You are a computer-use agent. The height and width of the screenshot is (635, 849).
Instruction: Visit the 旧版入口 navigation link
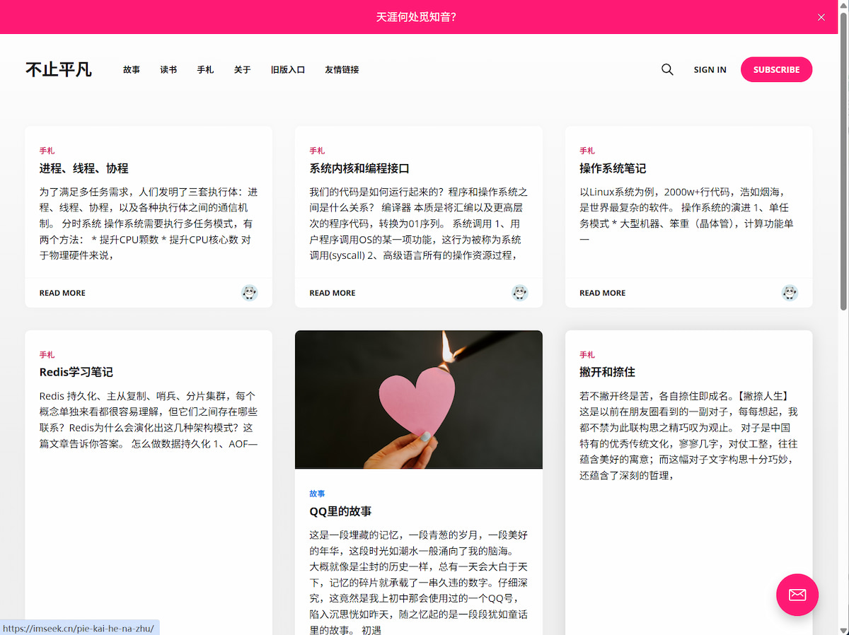288,70
